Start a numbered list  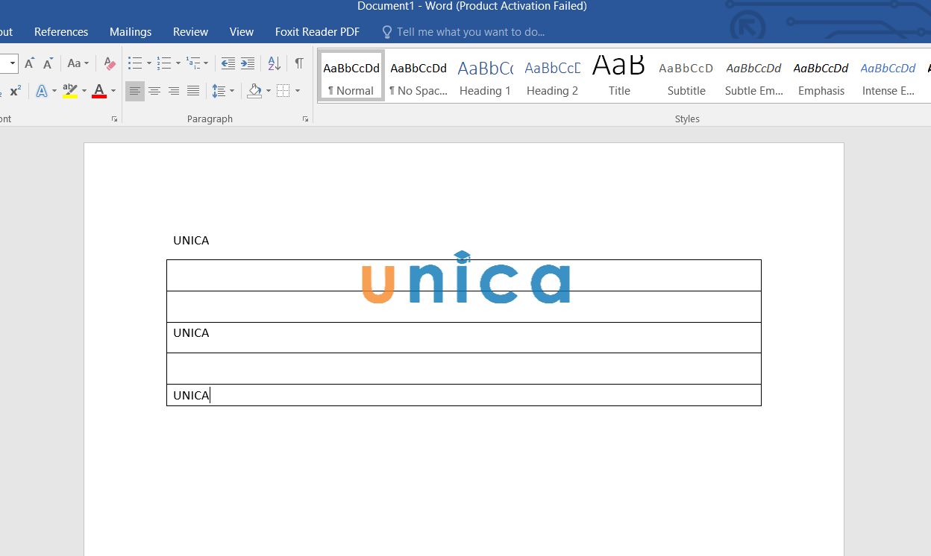tap(164, 63)
